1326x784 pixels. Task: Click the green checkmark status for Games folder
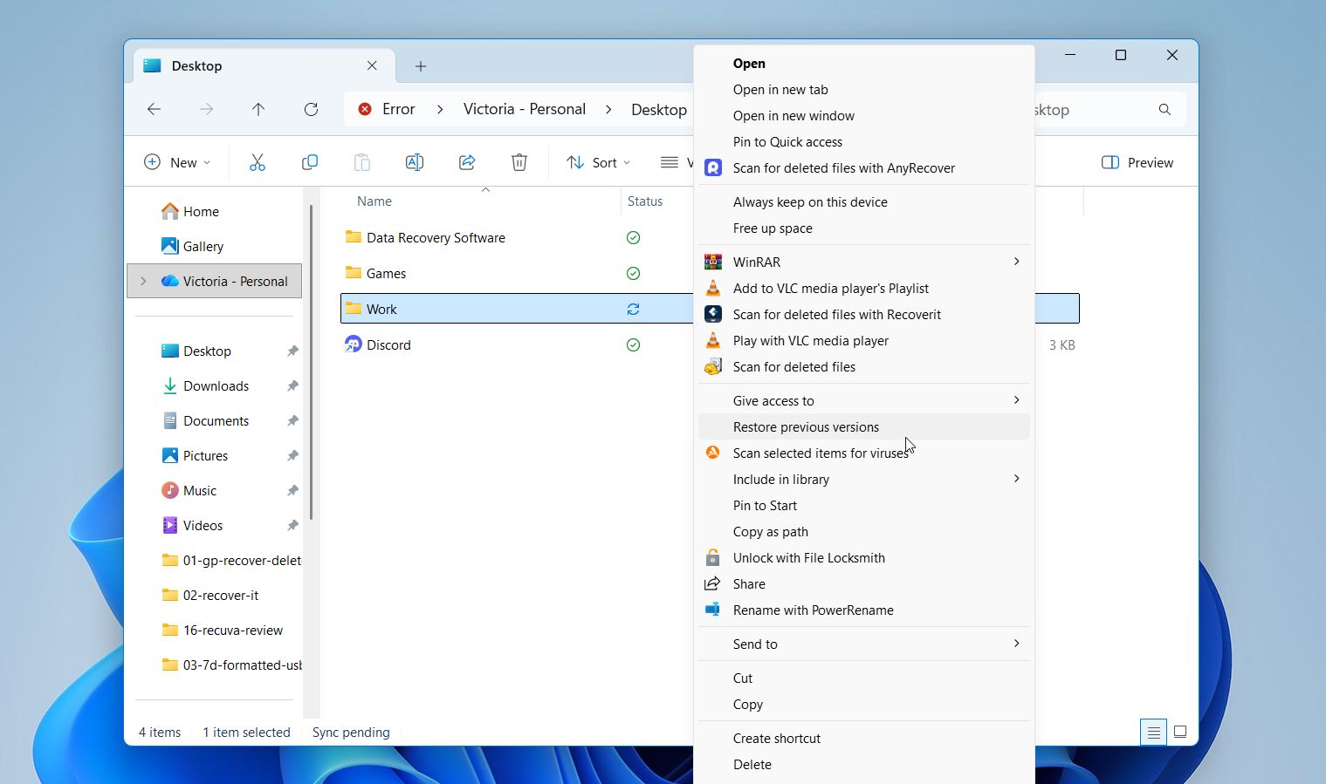click(x=633, y=273)
